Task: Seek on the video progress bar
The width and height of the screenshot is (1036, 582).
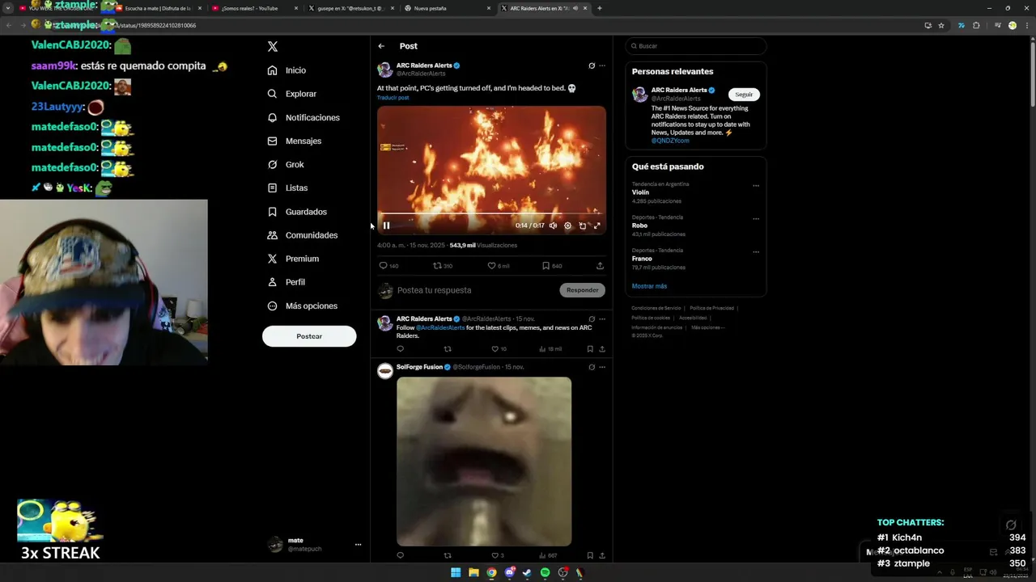Action: (x=491, y=214)
